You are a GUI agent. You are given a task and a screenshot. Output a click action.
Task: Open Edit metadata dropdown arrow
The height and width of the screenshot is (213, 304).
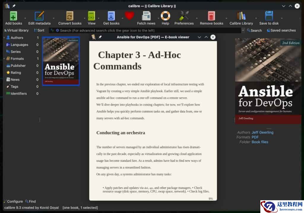click(54, 18)
